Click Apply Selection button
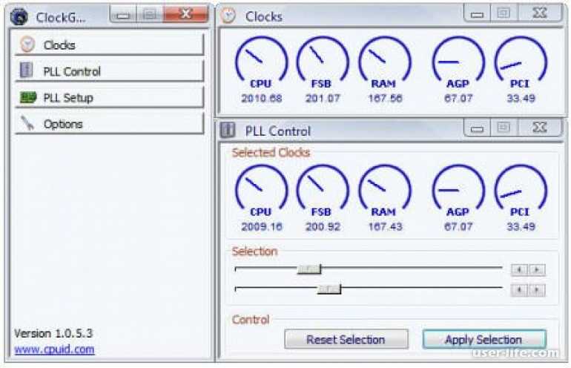 [484, 339]
